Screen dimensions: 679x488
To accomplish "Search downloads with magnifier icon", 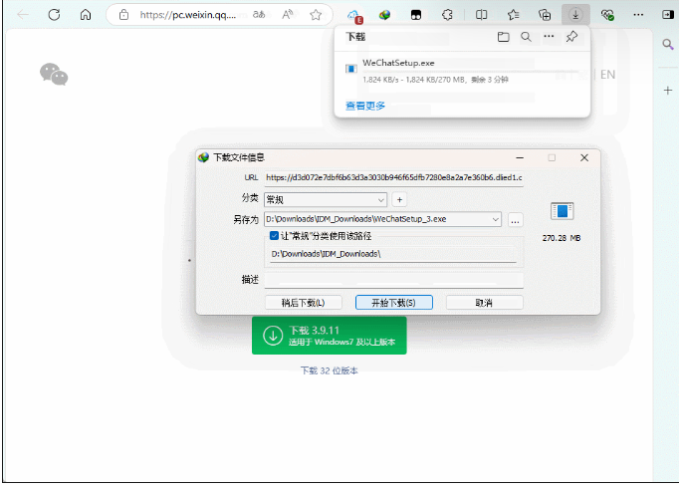I will [x=526, y=37].
